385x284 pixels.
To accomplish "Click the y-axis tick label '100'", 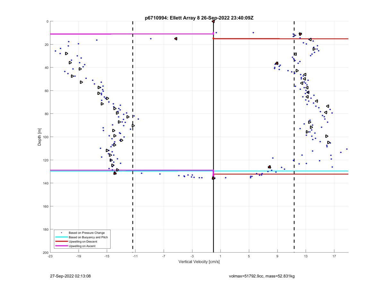I will point(46,137).
